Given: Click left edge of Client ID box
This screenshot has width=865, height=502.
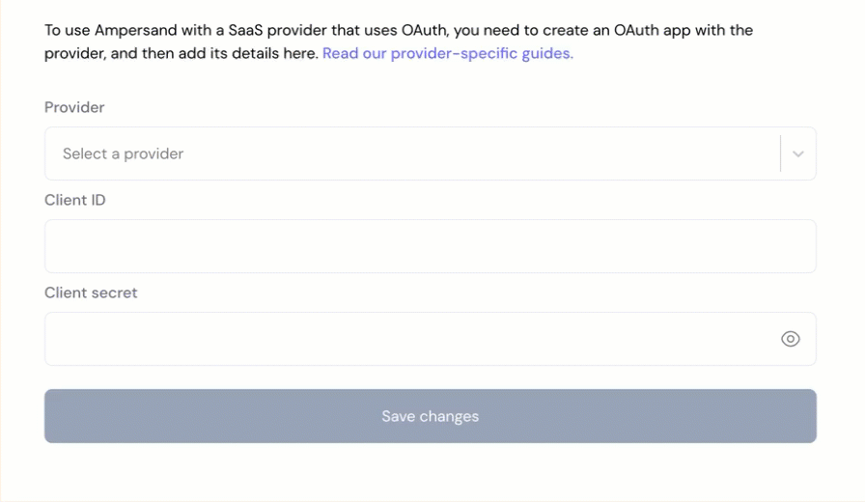Looking at the screenshot, I should [50, 246].
